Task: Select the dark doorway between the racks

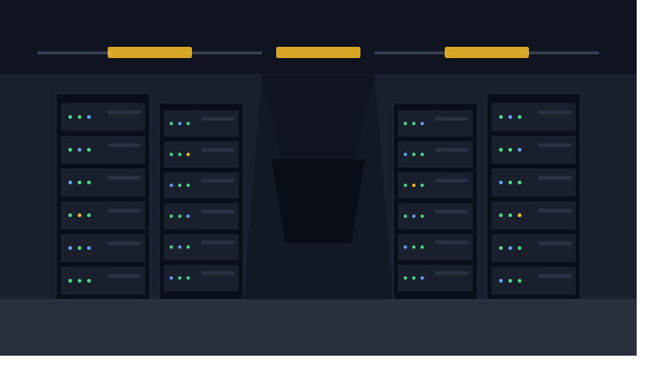Action: point(318,201)
